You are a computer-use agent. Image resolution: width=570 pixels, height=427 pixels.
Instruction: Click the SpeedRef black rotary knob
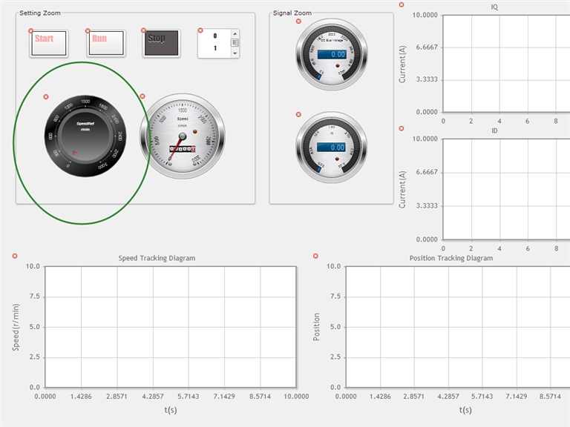[x=85, y=136]
